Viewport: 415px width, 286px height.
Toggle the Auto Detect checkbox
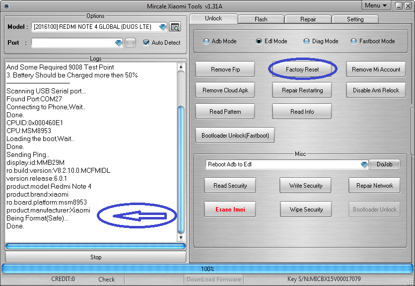pos(146,43)
